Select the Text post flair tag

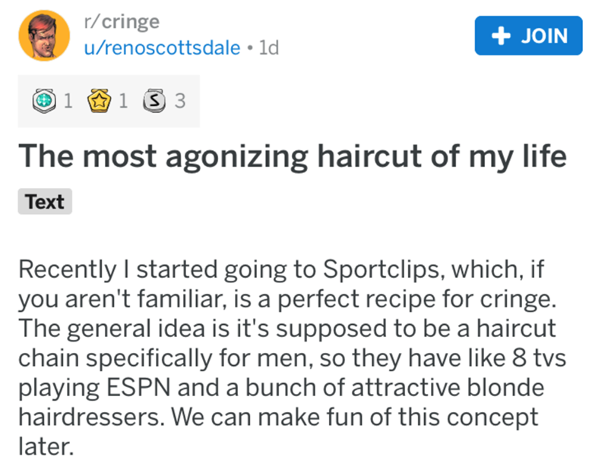[x=45, y=202]
